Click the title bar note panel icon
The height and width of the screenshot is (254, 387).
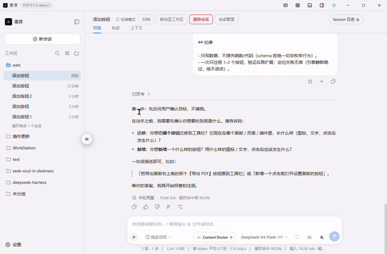point(285,5)
